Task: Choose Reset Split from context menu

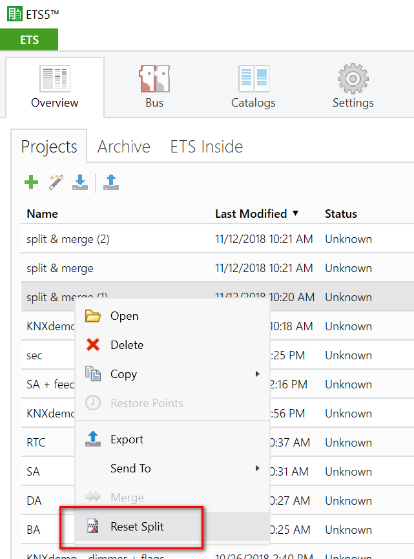Action: 172,527
